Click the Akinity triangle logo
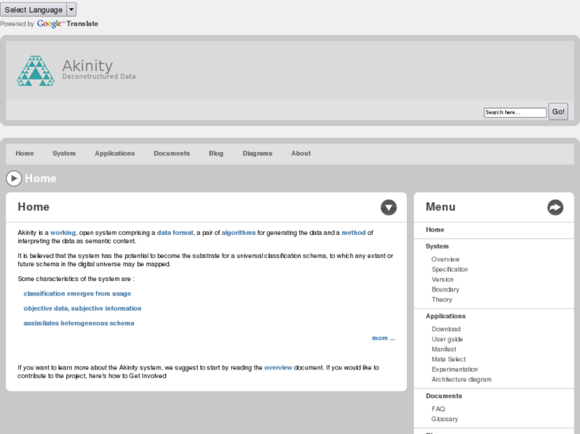580x434 pixels. (36, 71)
